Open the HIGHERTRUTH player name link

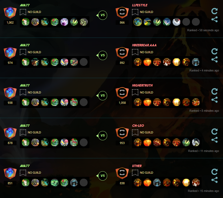[142, 85]
